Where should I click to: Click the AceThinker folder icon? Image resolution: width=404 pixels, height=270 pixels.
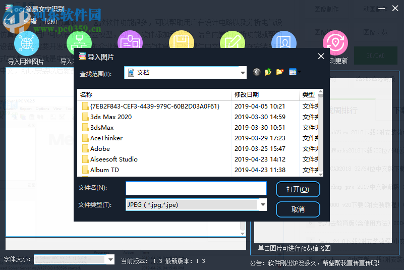click(85, 138)
